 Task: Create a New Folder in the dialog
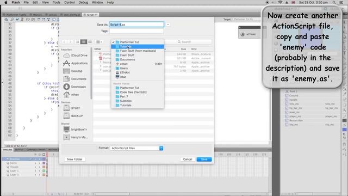[x=74, y=160]
